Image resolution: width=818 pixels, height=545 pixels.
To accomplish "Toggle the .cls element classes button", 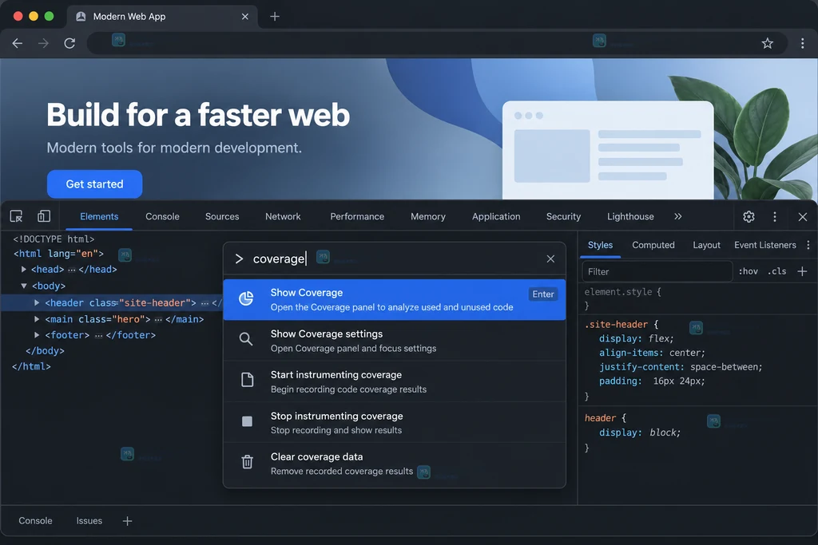I will pyautogui.click(x=776, y=271).
